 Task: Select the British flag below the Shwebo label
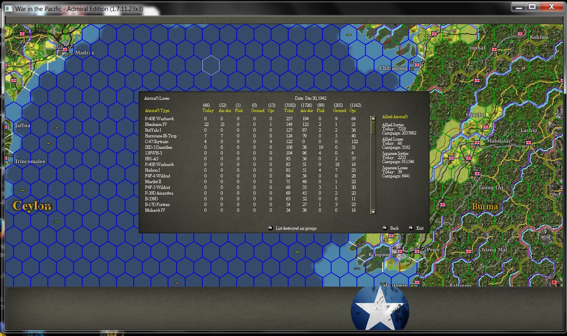486,127
